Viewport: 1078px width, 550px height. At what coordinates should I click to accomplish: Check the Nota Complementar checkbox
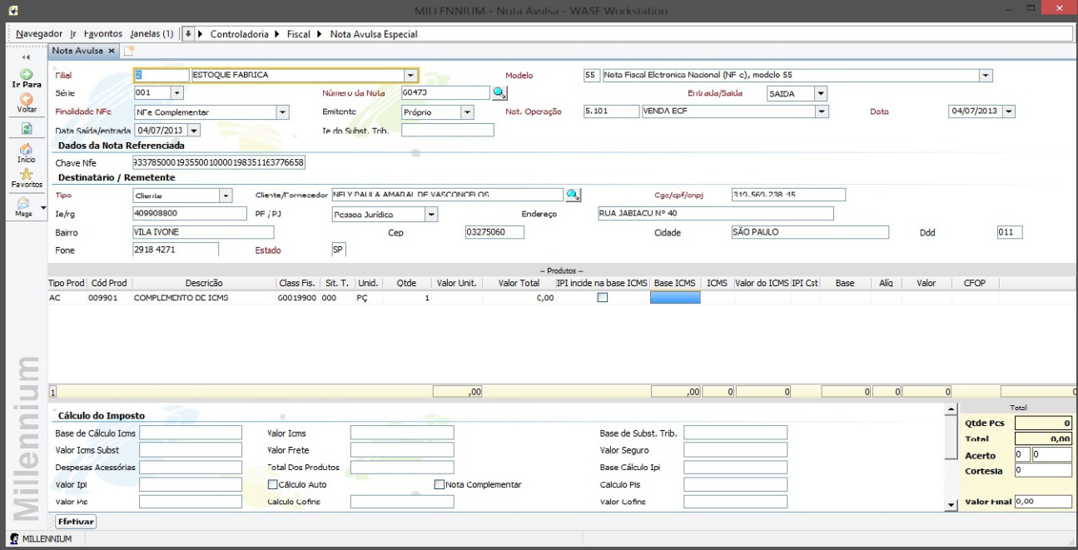tap(440, 484)
